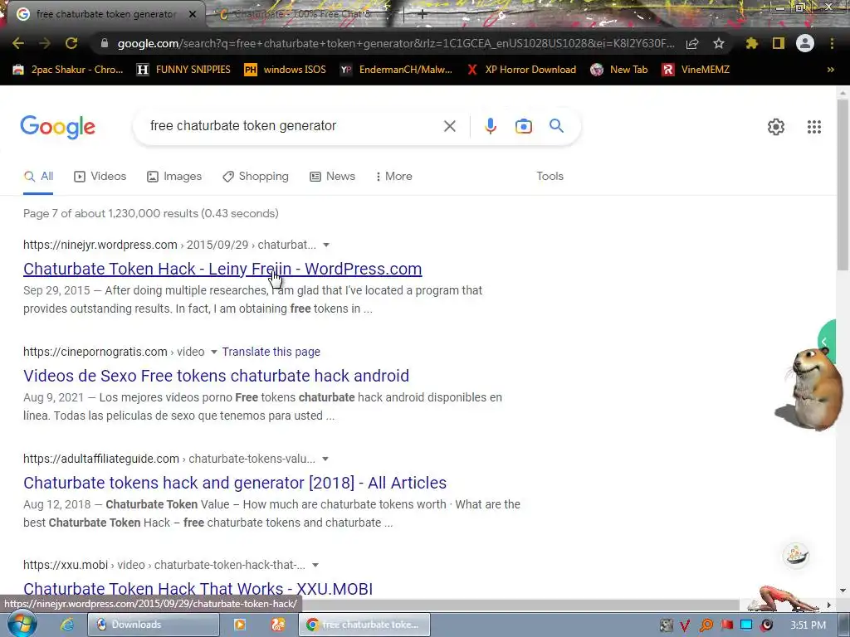Click the Google logo
Viewport: 850px width, 637px height.
coord(57,127)
